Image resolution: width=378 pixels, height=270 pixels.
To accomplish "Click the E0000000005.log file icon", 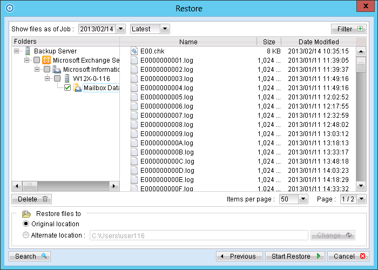I will (134, 97).
